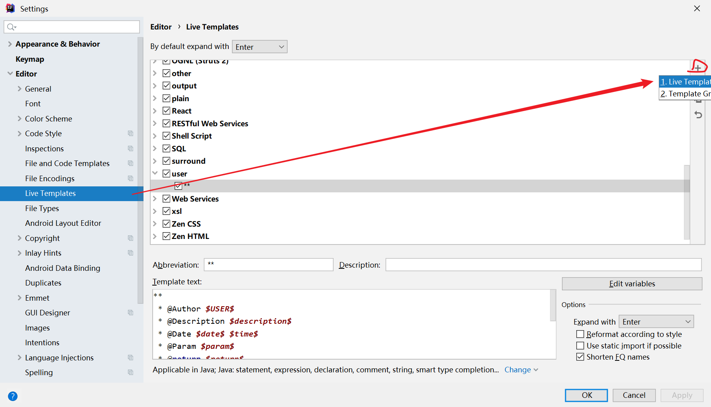Click the project-level icon beside Copyright
Viewport: 711px width, 407px height.
click(130, 238)
